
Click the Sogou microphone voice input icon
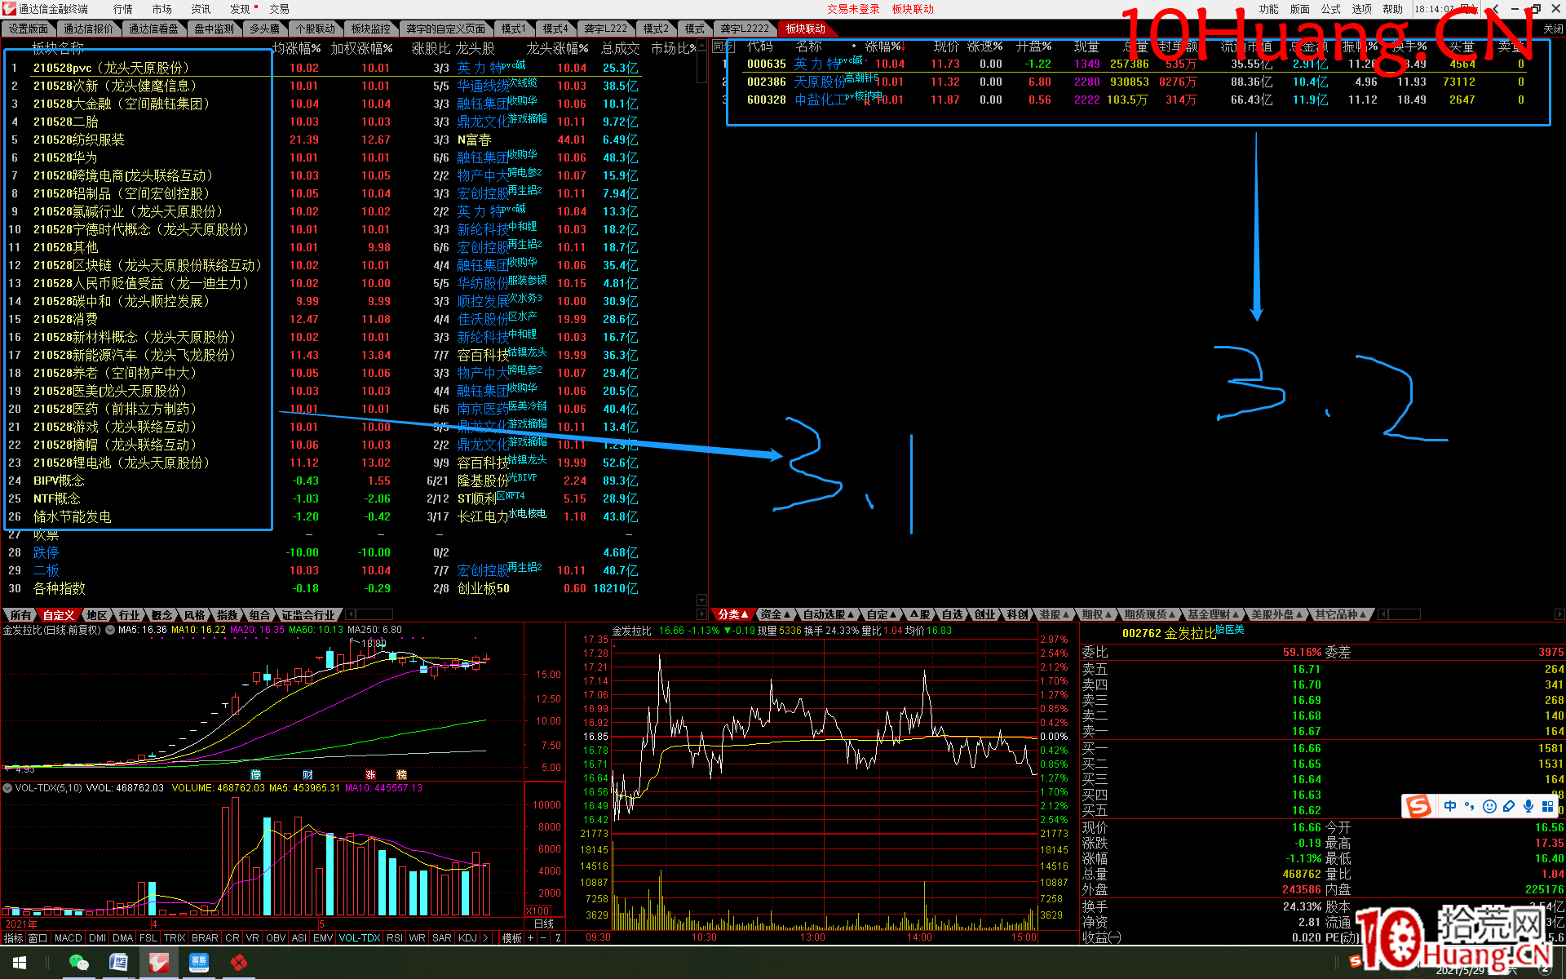1528,807
